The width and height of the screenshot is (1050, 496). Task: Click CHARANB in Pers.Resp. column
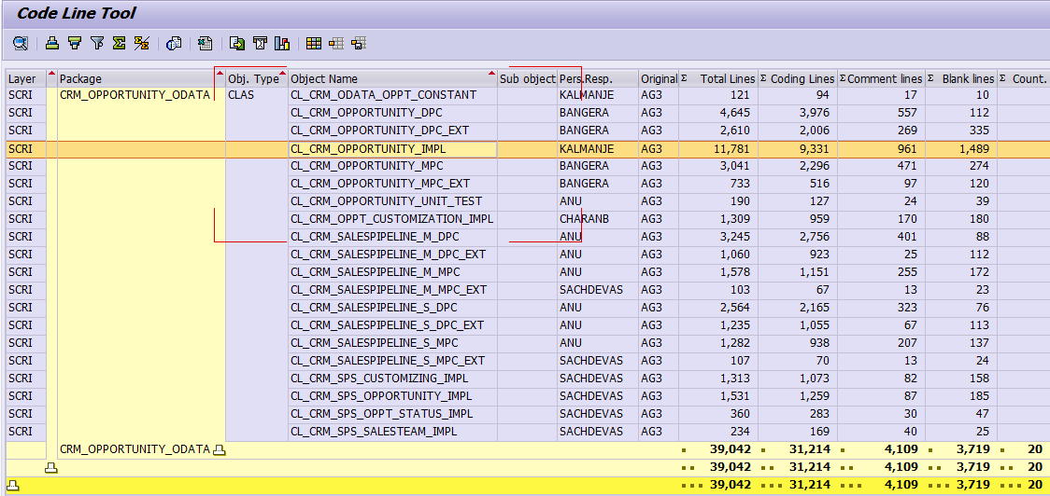(x=584, y=218)
